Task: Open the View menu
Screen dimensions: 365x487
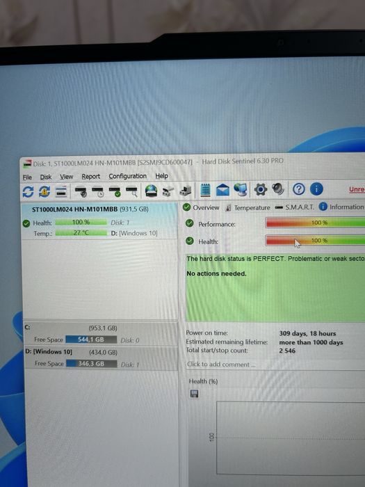Action: (67, 177)
